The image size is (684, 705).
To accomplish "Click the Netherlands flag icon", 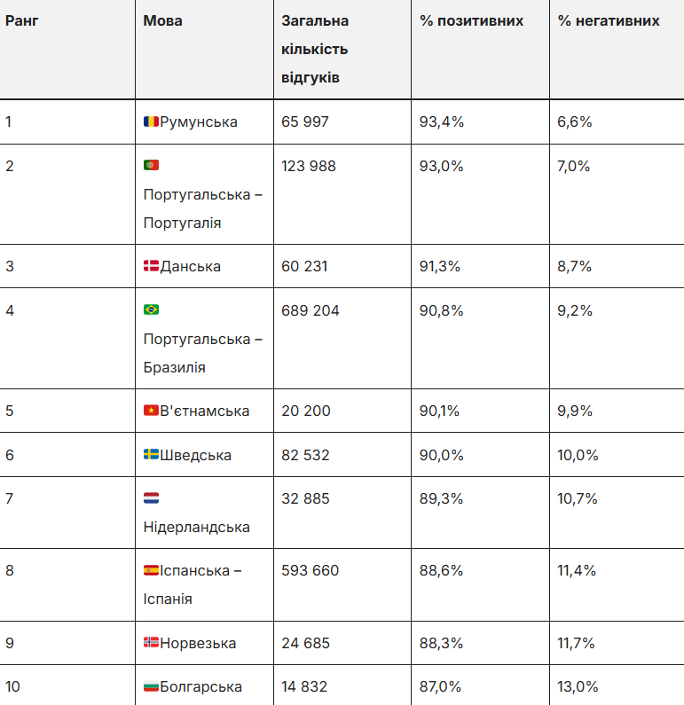I will (151, 498).
